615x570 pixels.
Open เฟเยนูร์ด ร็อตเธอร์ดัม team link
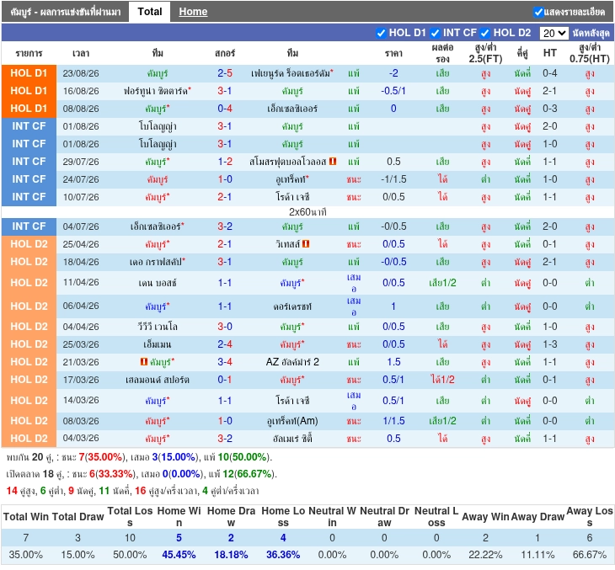292,73
